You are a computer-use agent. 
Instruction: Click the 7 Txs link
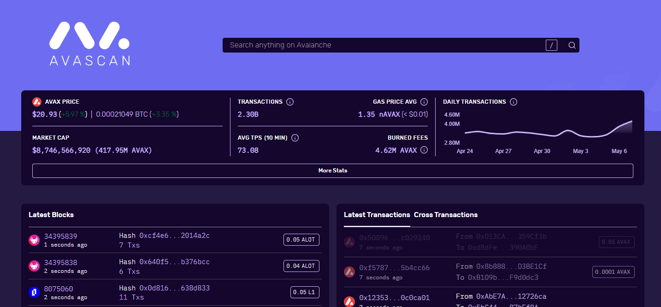(130, 245)
